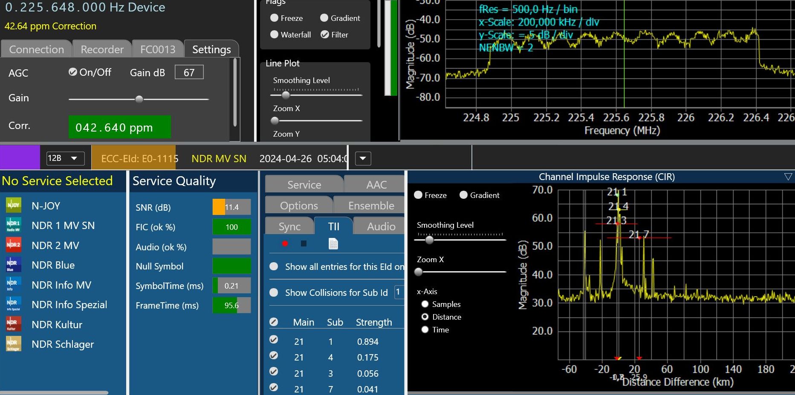The height and width of the screenshot is (395, 795).
Task: Select the N-JOY station logo
Action: coord(14,205)
